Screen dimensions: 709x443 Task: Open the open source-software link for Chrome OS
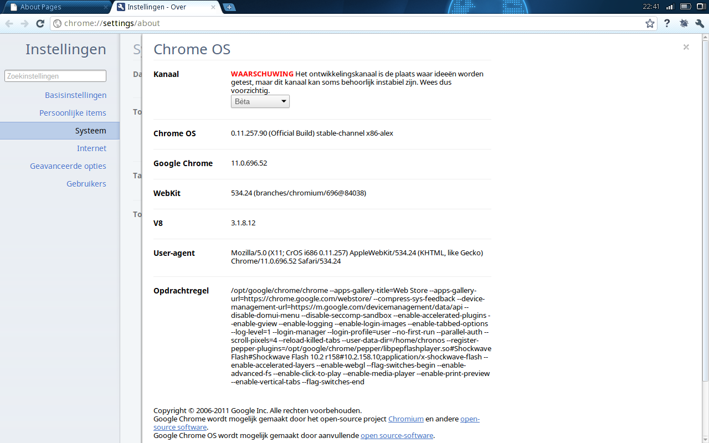397,436
